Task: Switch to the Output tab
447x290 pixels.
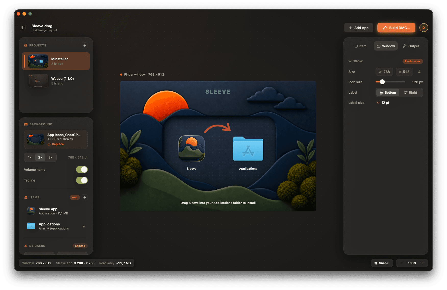Action: (411, 46)
